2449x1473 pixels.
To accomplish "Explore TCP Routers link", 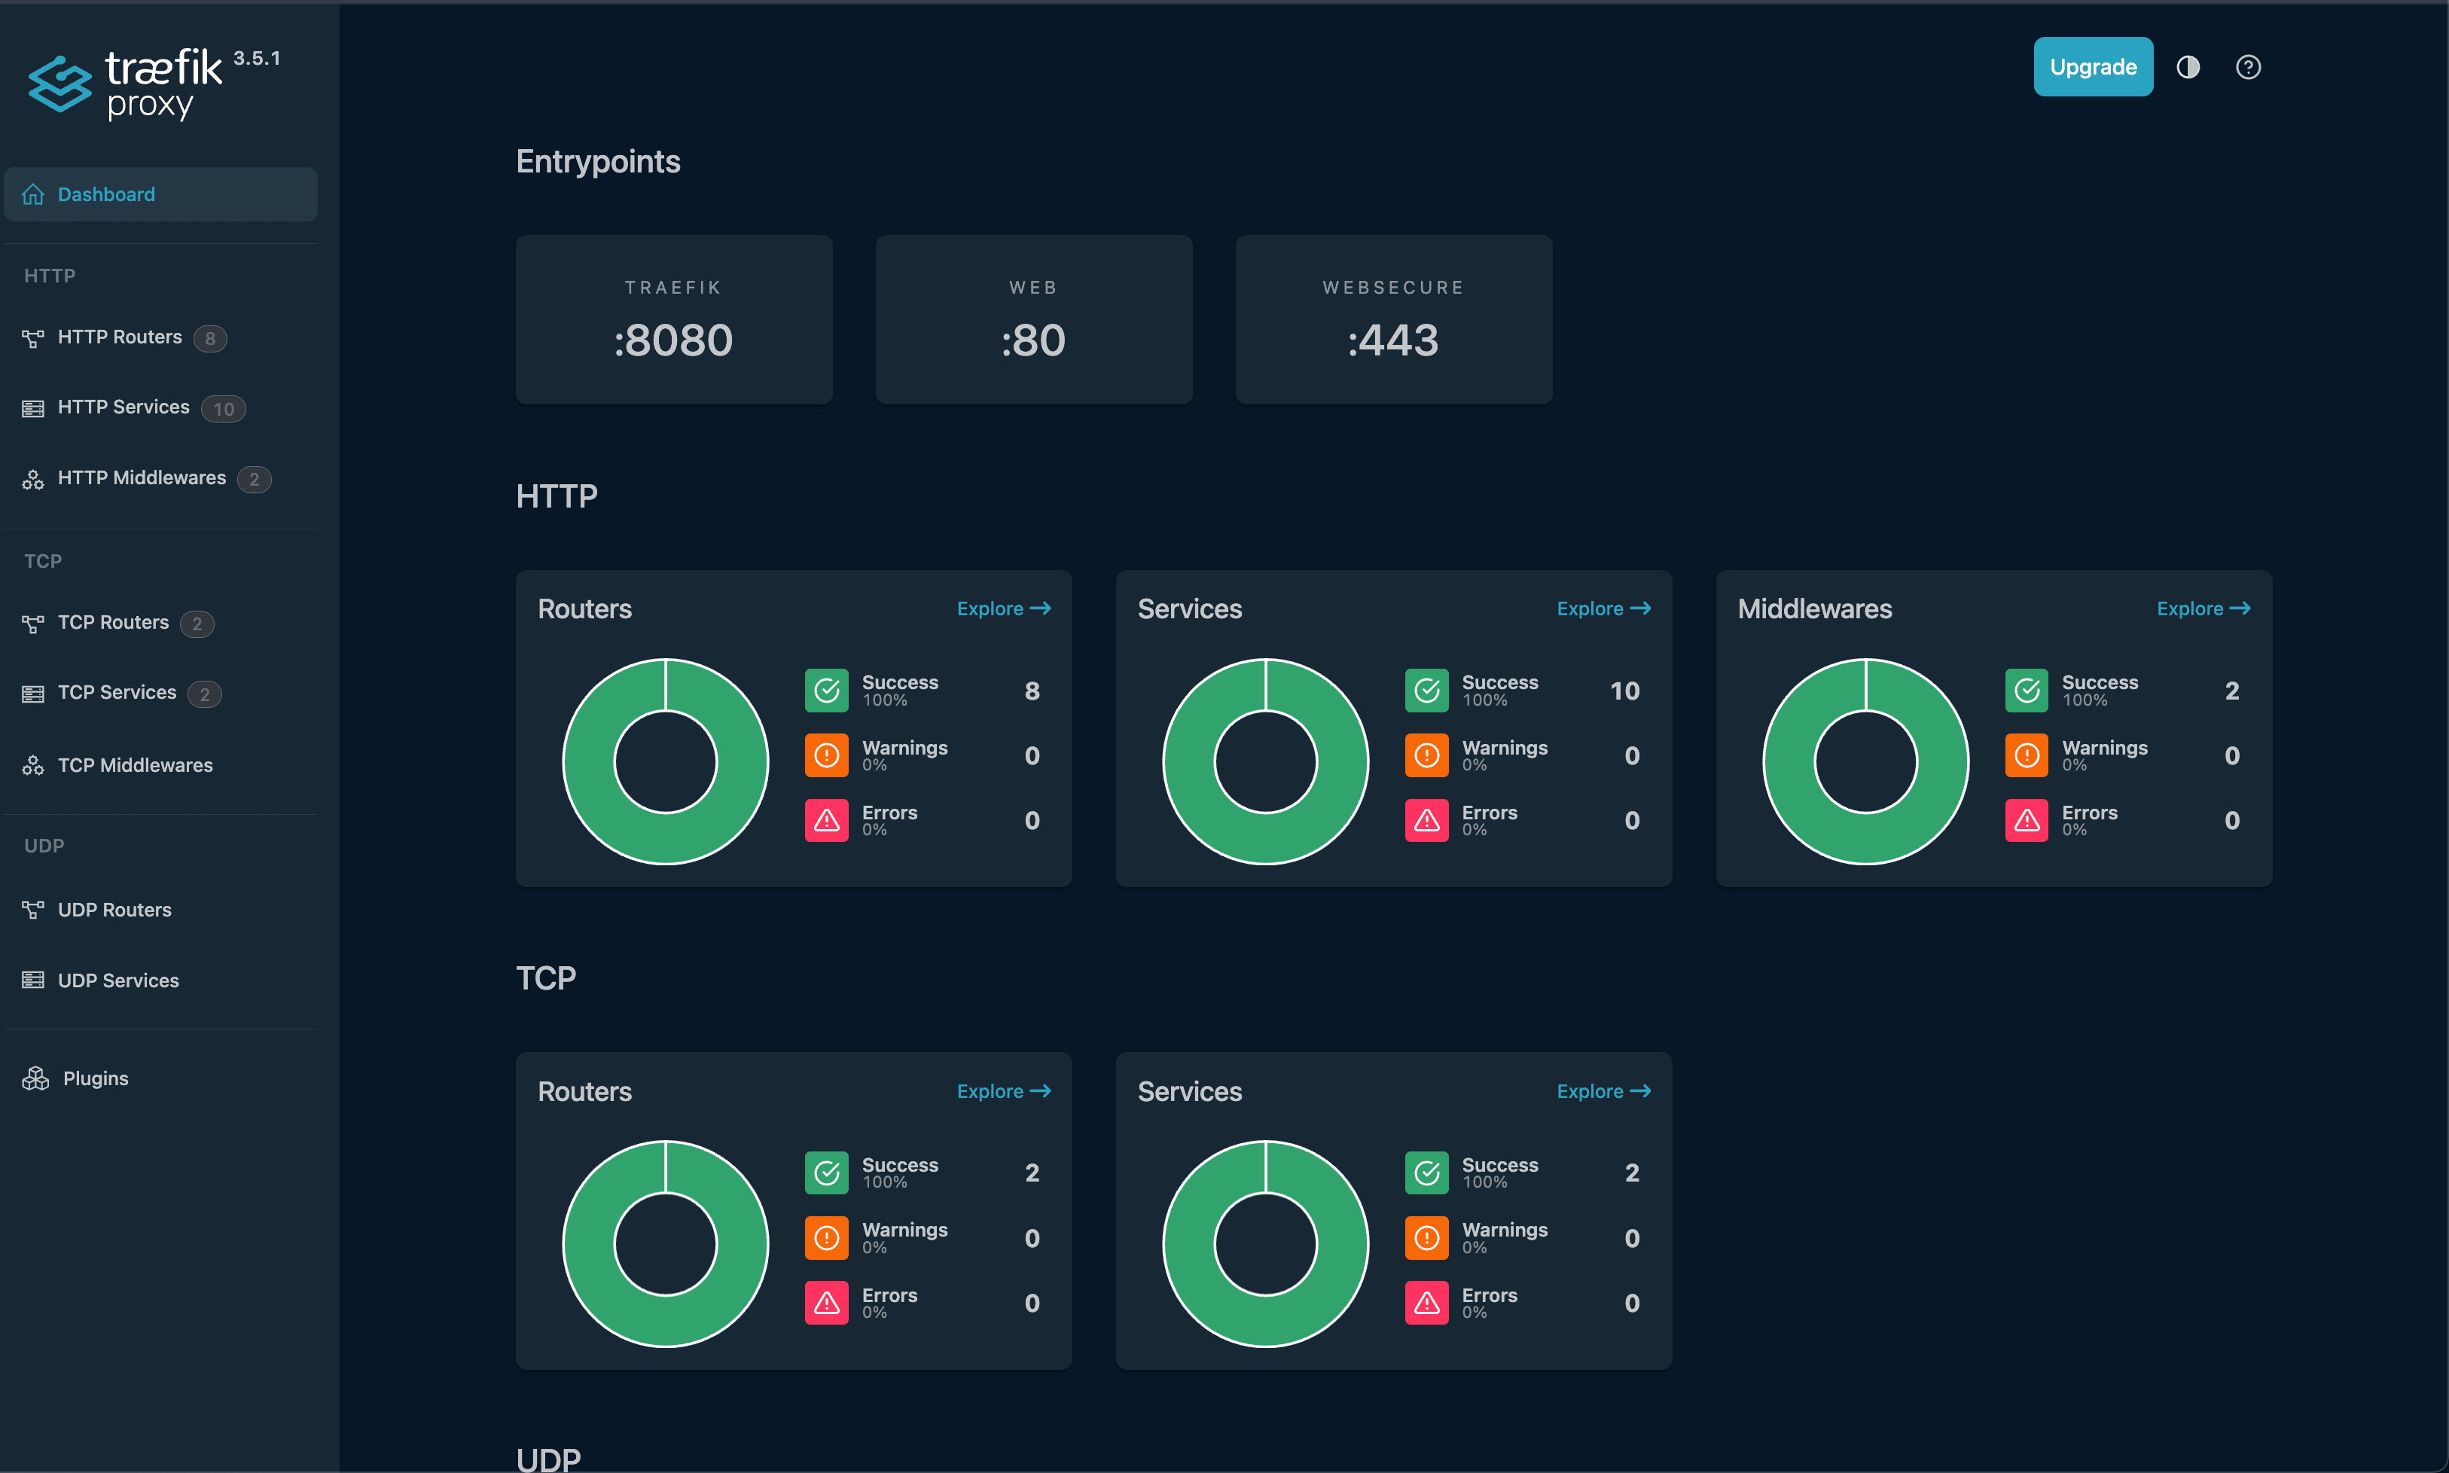I will pyautogui.click(x=1003, y=1091).
